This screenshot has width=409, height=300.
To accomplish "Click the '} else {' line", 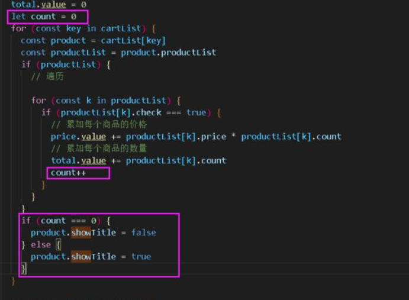I will pyautogui.click(x=41, y=245).
